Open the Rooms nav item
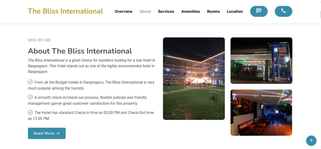Image resolution: width=321 pixels, height=149 pixels. (x=213, y=12)
